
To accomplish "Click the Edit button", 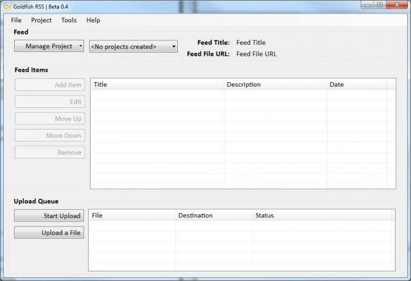I will (x=50, y=101).
